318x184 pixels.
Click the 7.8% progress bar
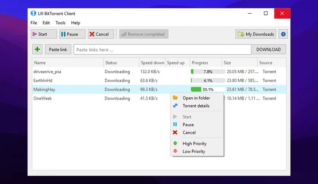pos(208,71)
